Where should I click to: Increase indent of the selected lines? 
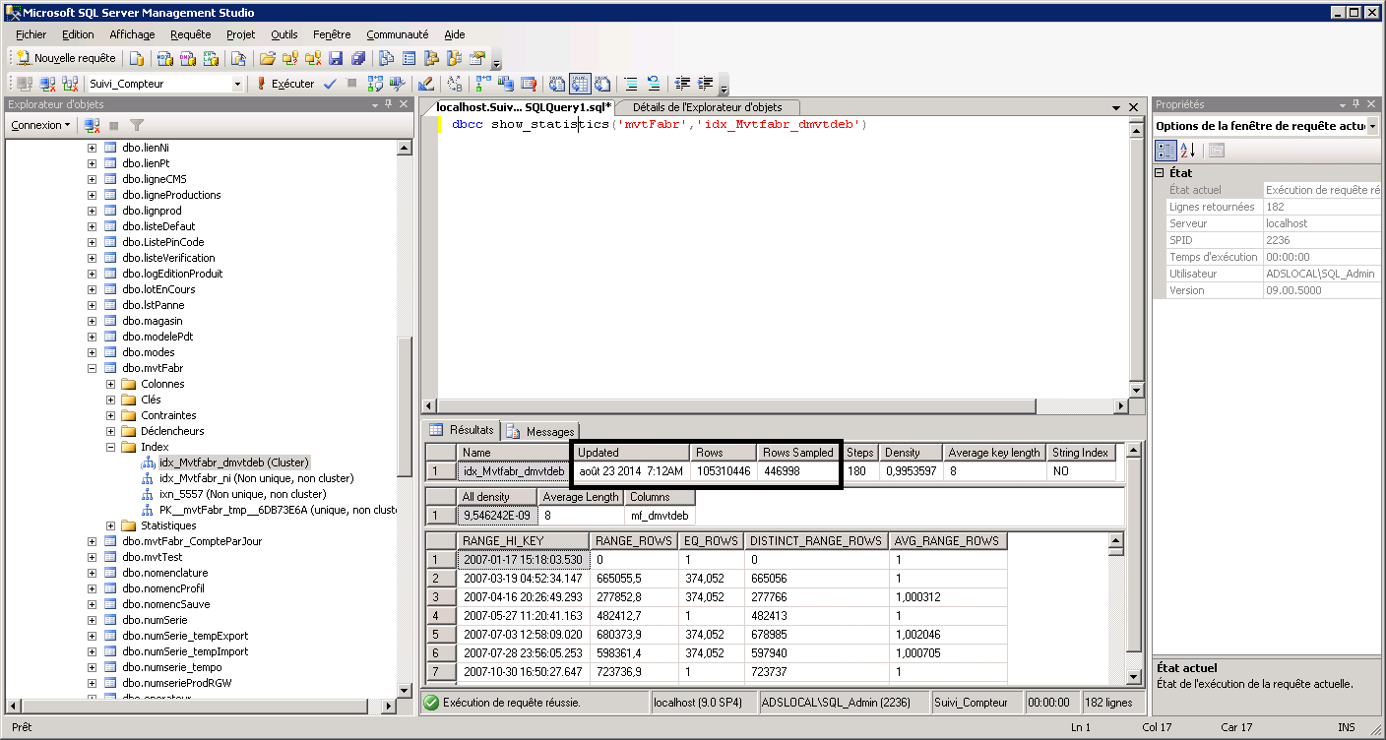705,84
